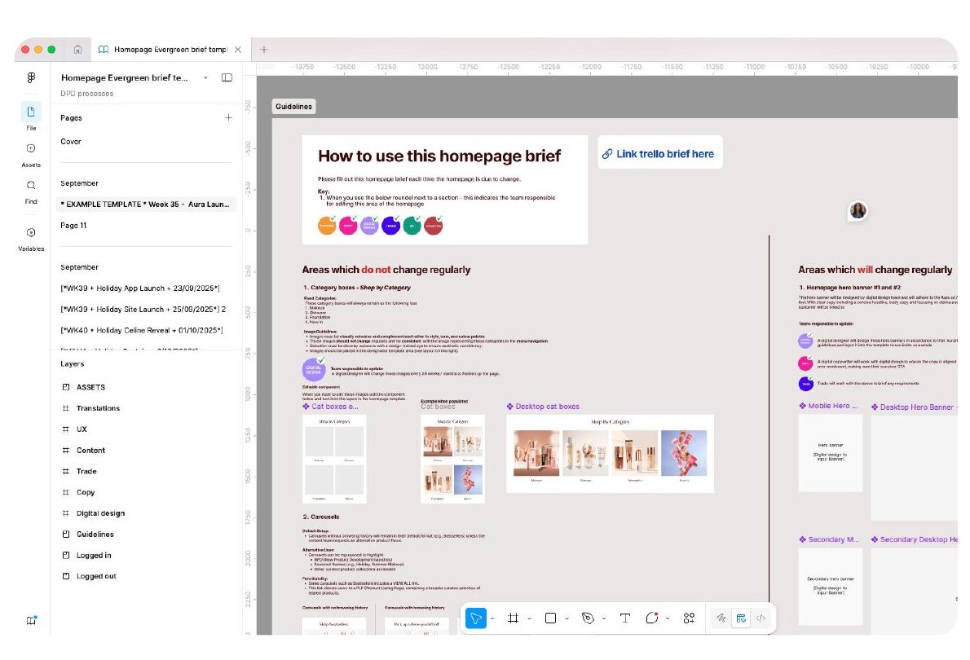
Task: Select the Desktop Hero Banner component label
Action: pyautogui.click(x=914, y=407)
